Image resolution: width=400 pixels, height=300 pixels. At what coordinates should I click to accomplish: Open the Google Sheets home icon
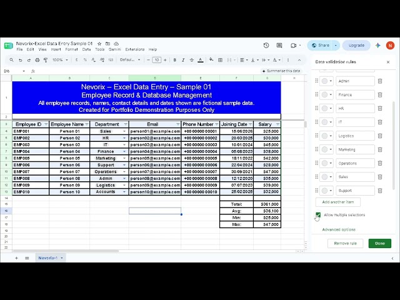pos(8,46)
